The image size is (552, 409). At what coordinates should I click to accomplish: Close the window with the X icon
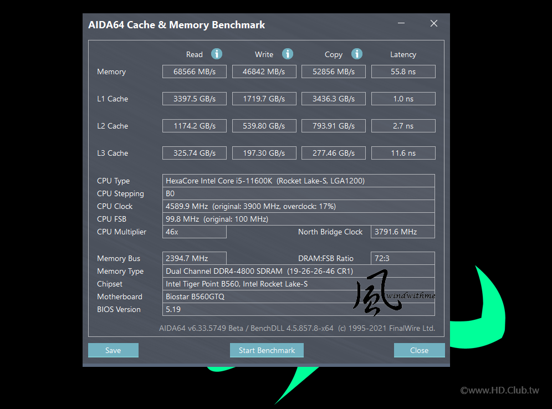coord(434,23)
